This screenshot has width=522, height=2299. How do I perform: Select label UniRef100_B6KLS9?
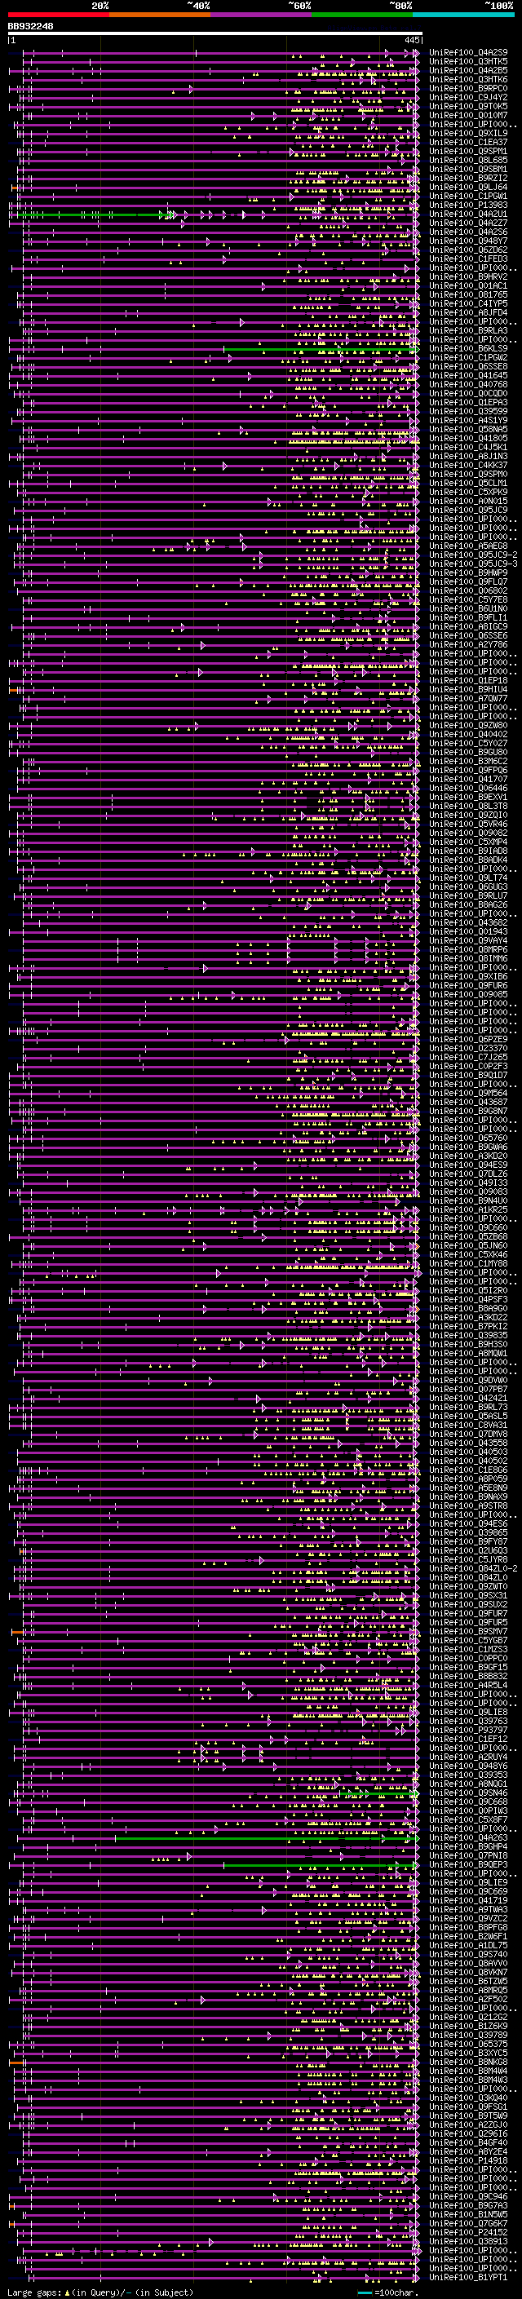click(468, 349)
